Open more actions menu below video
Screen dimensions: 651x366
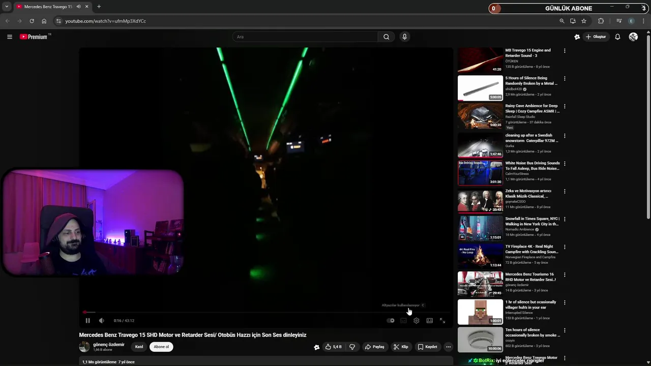[448, 347]
